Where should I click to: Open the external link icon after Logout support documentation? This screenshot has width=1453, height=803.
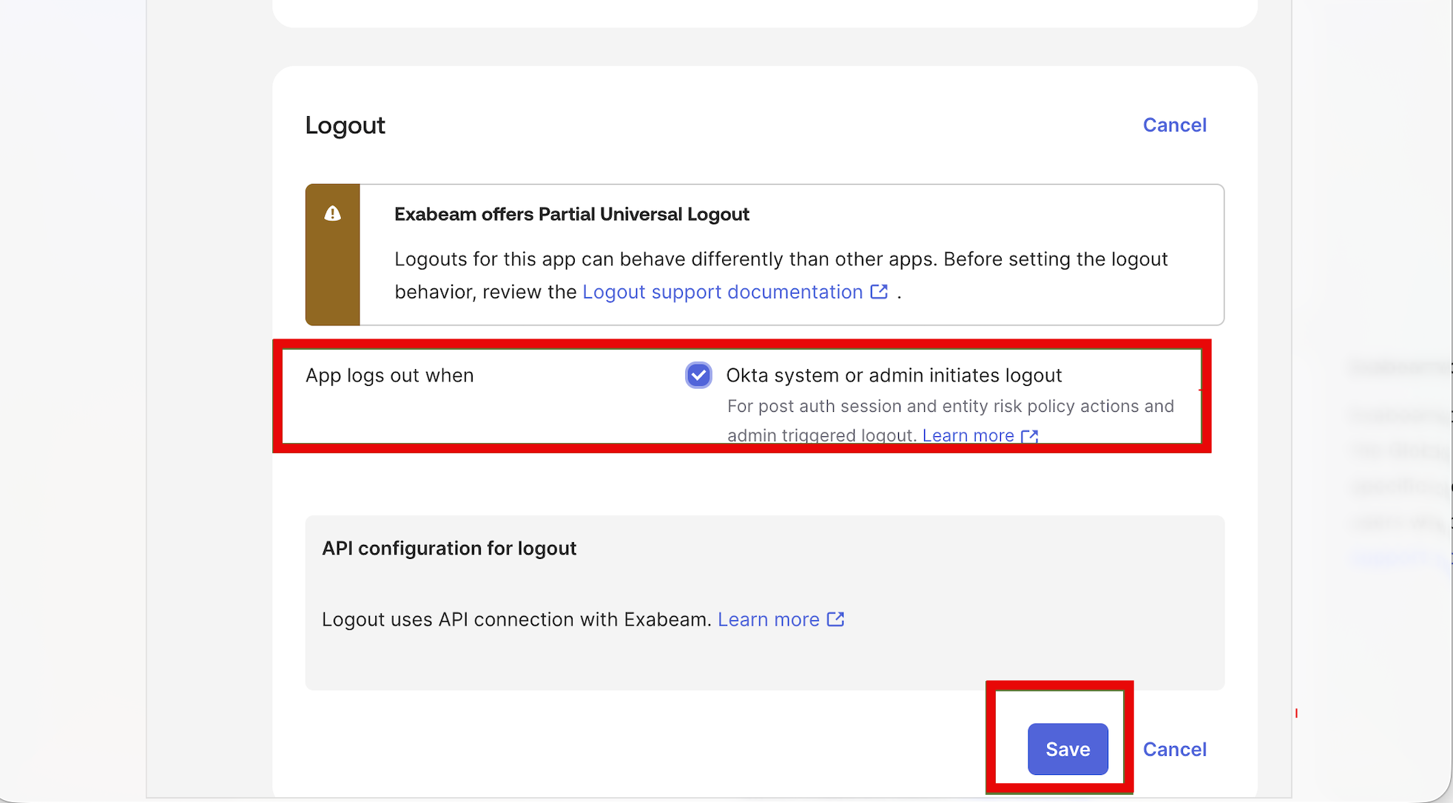coord(879,291)
